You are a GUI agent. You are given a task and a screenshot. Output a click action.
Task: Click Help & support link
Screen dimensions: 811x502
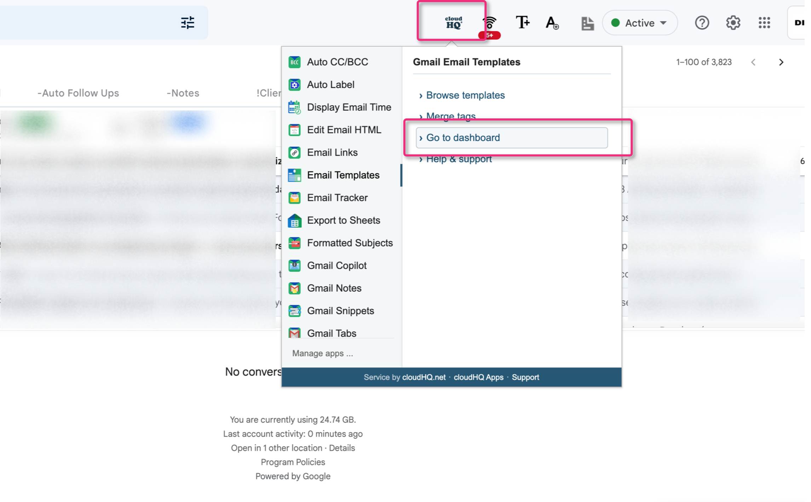pos(459,159)
